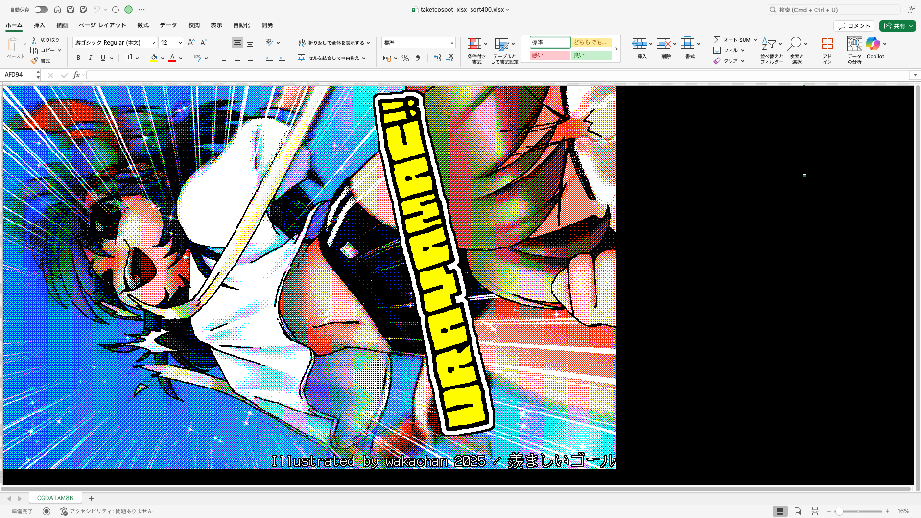The width and height of the screenshot is (921, 518).
Task: Click the increase font size icon
Action: coord(191,43)
